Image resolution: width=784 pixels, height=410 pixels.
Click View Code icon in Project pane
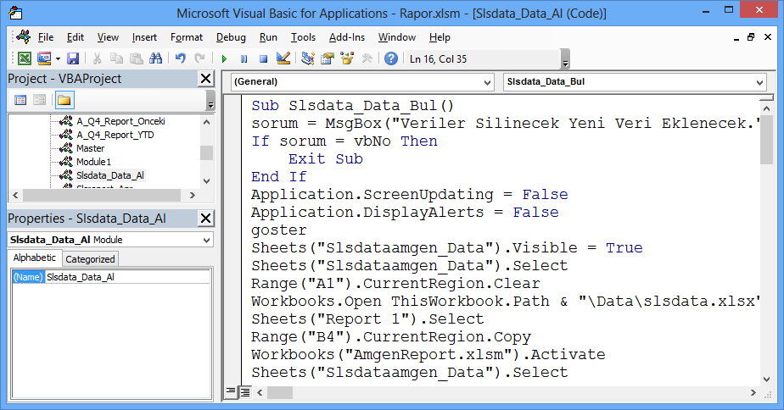click(20, 100)
